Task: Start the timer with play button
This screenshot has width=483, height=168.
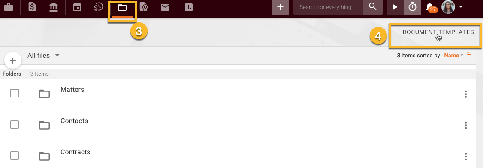Action: (x=395, y=7)
